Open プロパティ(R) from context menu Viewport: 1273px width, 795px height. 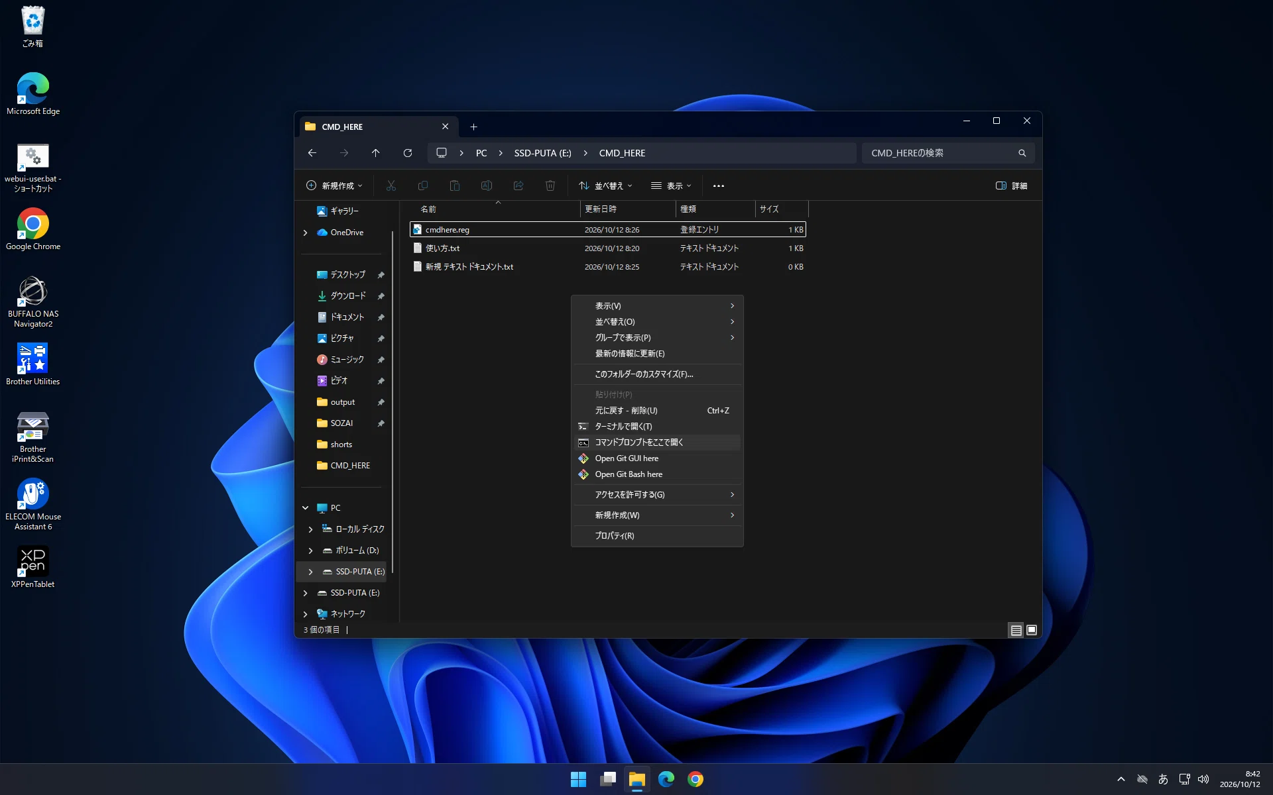657,536
